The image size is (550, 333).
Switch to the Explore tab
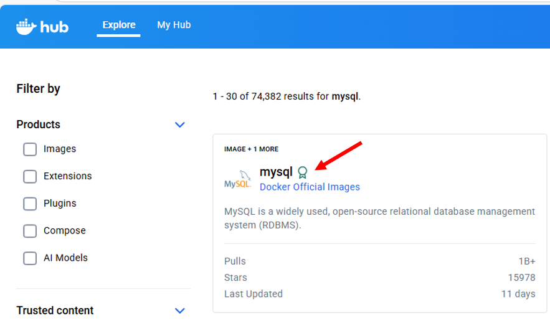119,25
